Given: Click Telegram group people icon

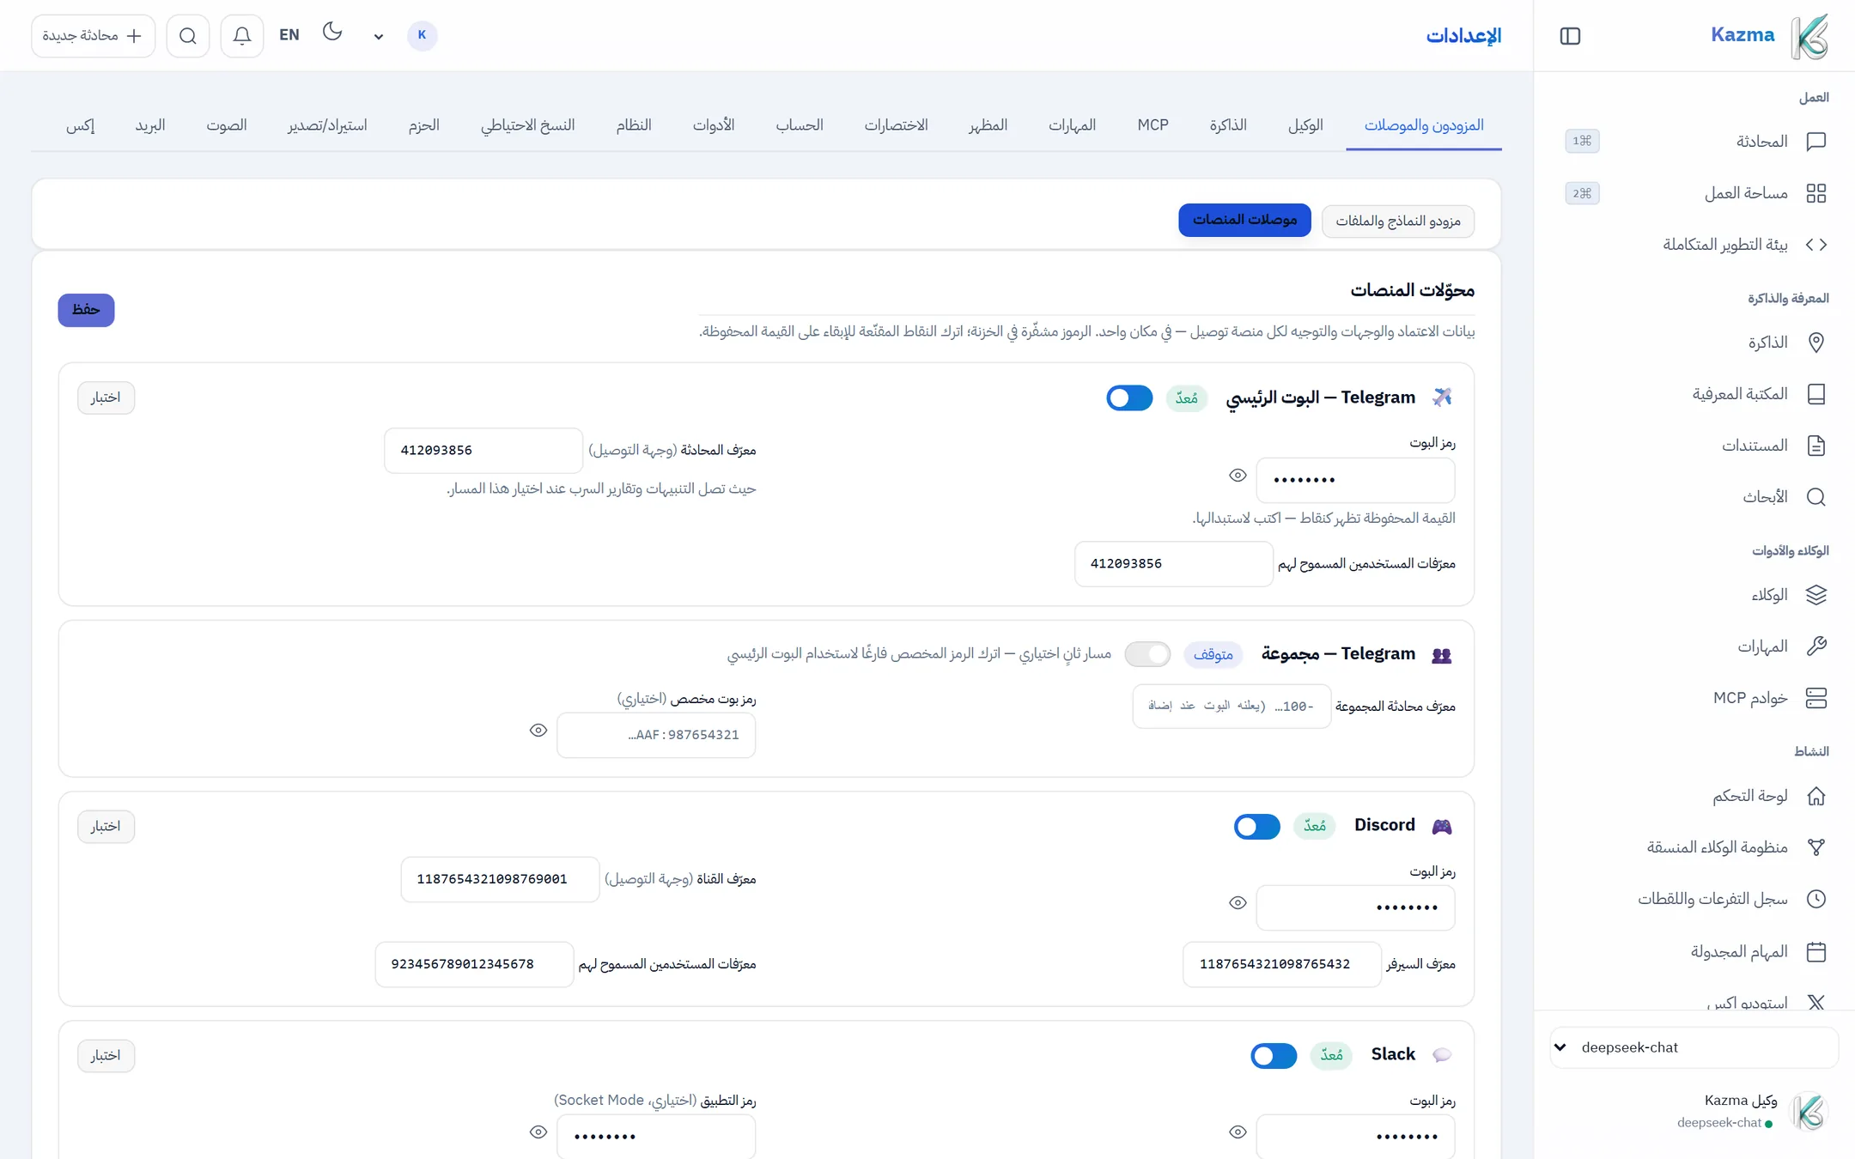Looking at the screenshot, I should (1442, 655).
